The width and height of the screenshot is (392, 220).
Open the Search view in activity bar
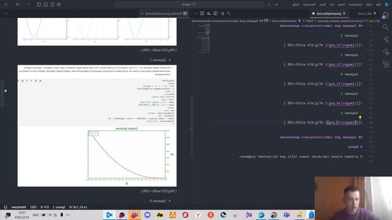pyautogui.click(x=386, y=27)
